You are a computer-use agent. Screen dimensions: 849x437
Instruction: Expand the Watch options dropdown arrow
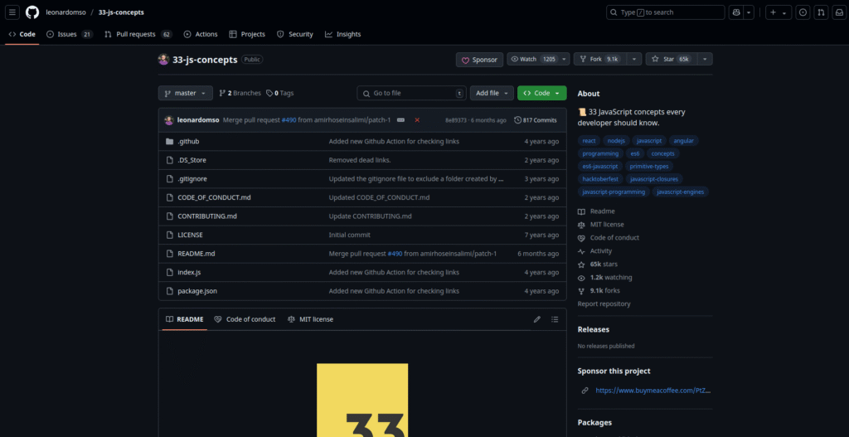tap(564, 59)
